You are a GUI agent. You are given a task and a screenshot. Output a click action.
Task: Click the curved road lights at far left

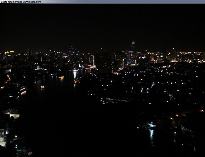click(x=8, y=79)
